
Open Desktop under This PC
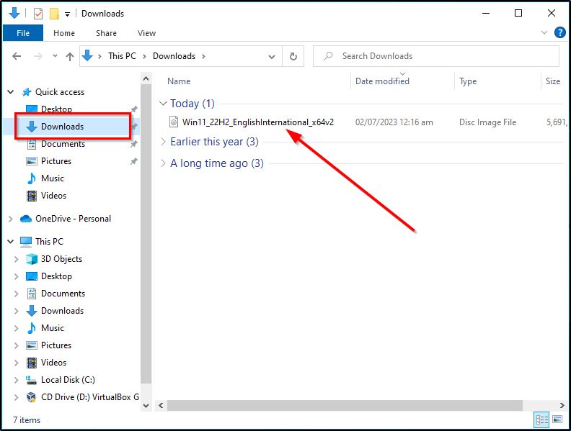point(56,276)
